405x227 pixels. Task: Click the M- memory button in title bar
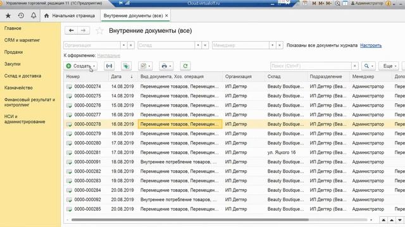(x=328, y=3)
